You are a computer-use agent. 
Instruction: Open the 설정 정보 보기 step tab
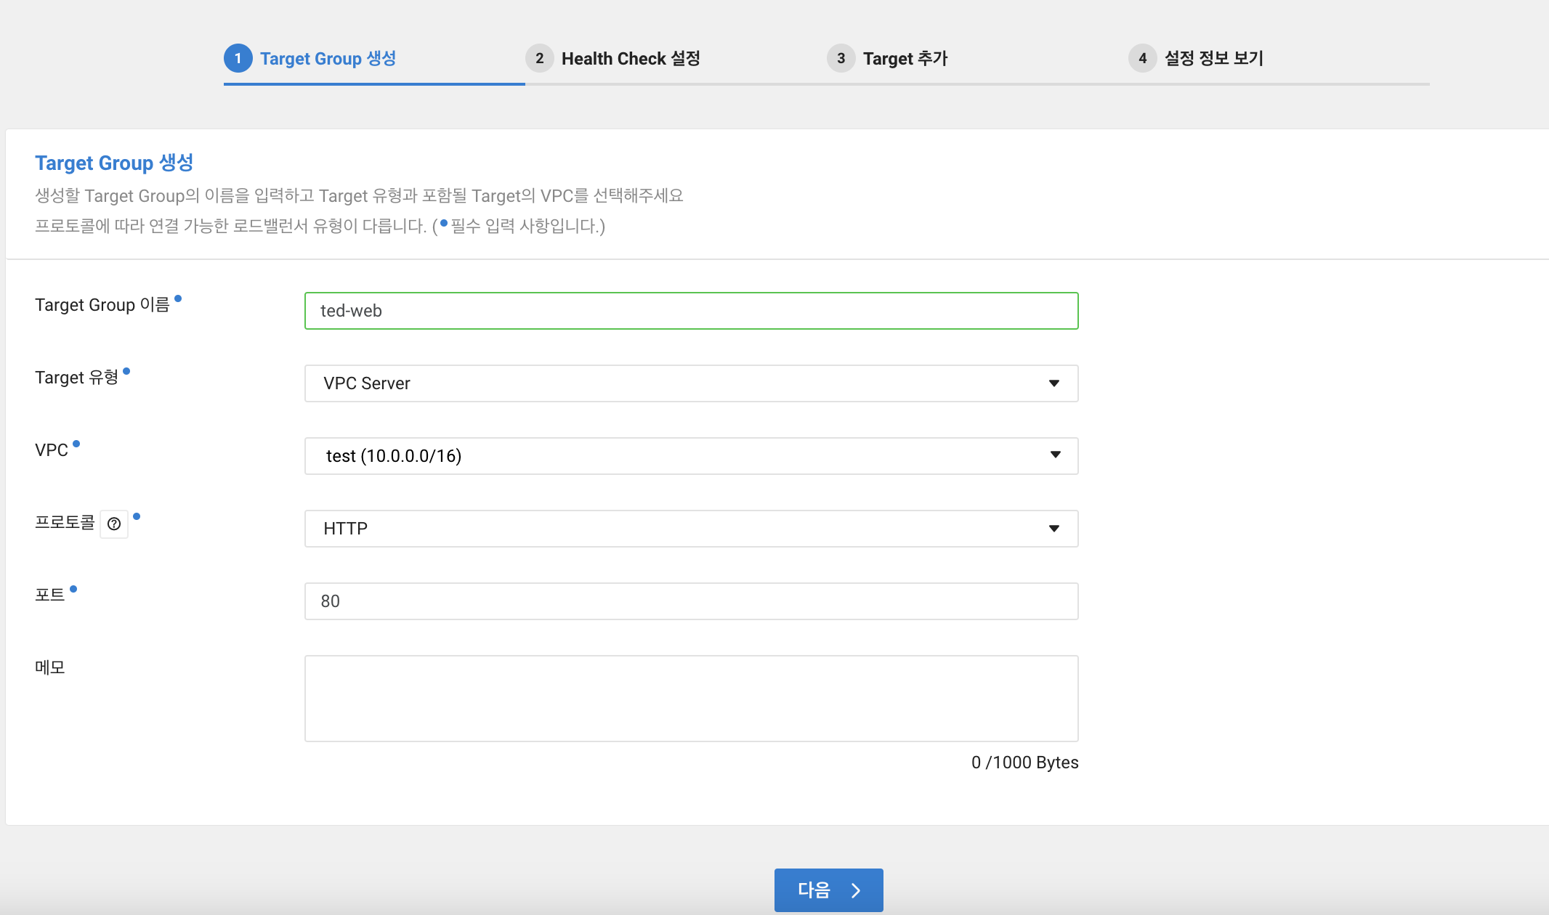[1213, 59]
